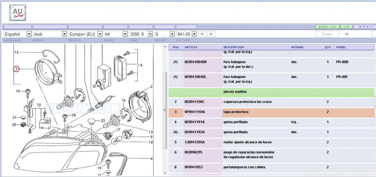Select article 8P0941953
Viewport: 376px width, 177px height.
pyautogui.click(x=193, y=167)
